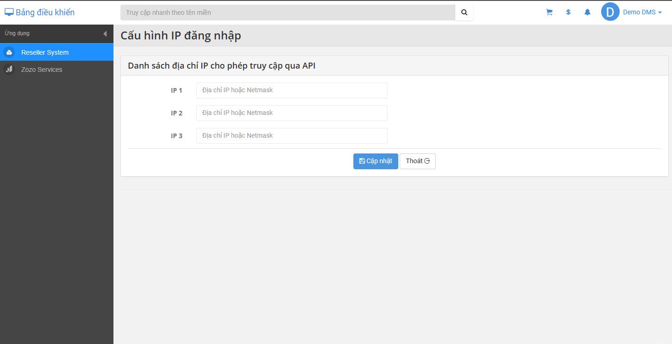
Task: Select Reseller System in sidebar
Action: pyautogui.click(x=57, y=52)
